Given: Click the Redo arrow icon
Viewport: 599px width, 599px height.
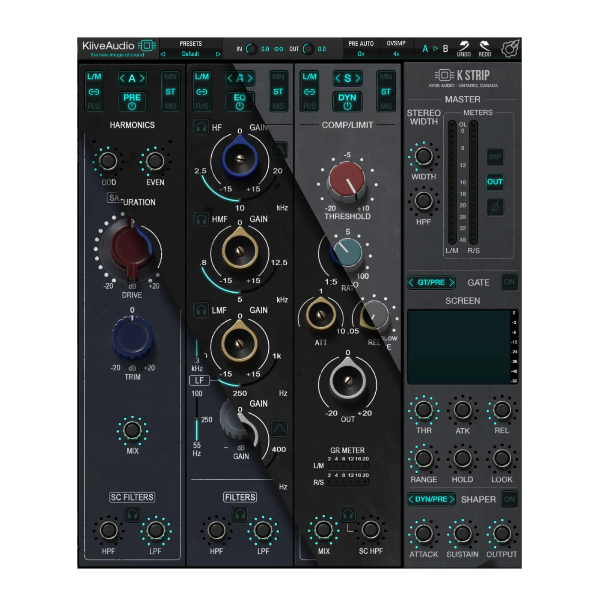Looking at the screenshot, I should (x=484, y=45).
